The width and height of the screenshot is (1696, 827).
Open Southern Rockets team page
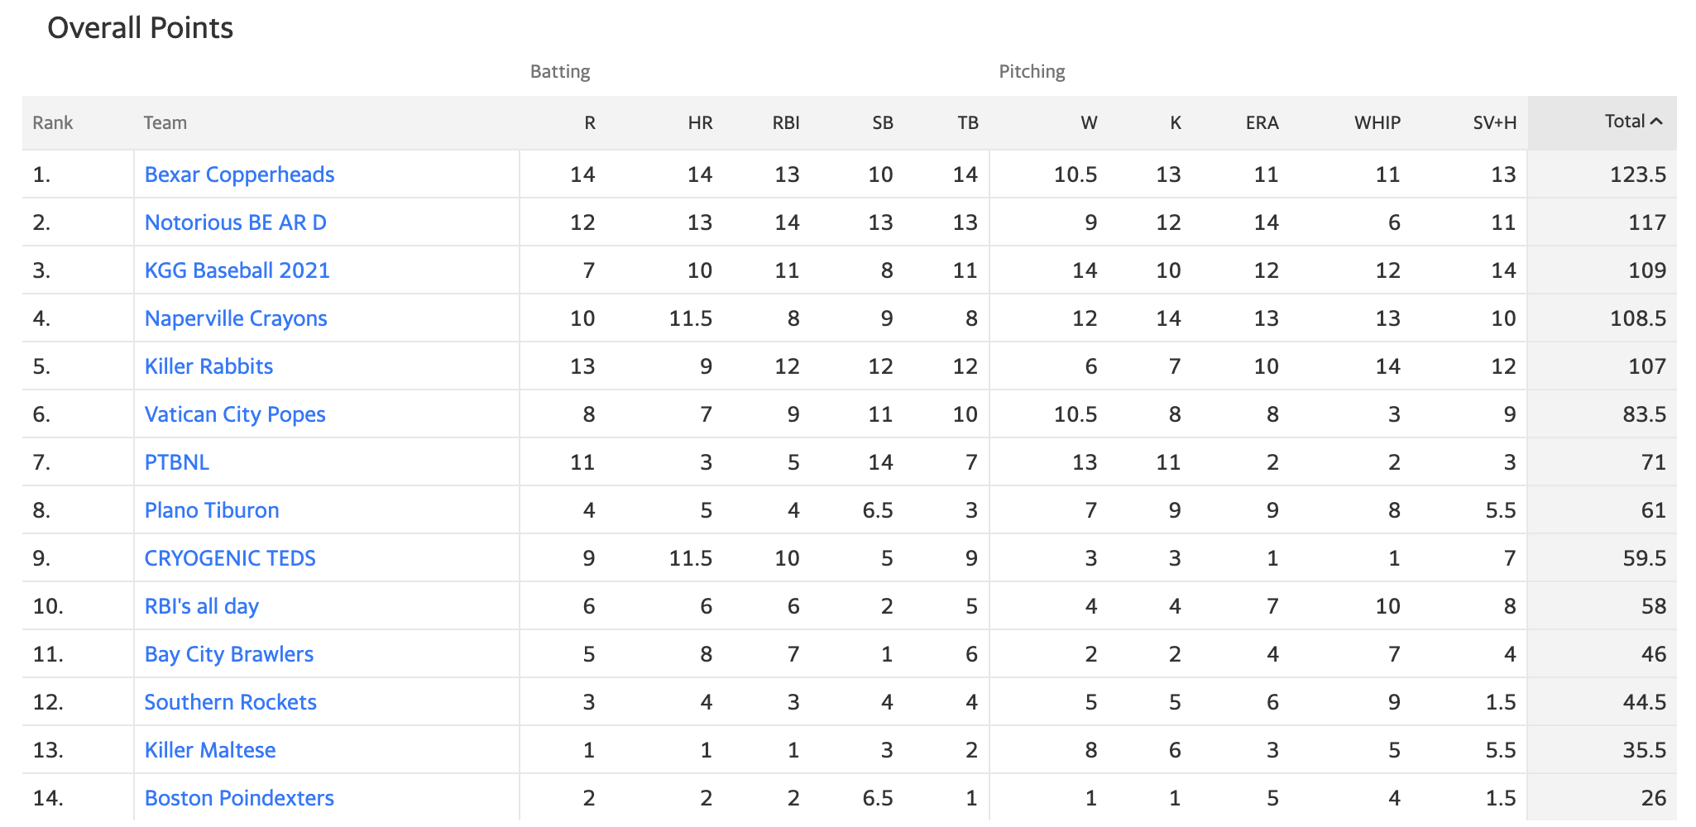tap(231, 702)
